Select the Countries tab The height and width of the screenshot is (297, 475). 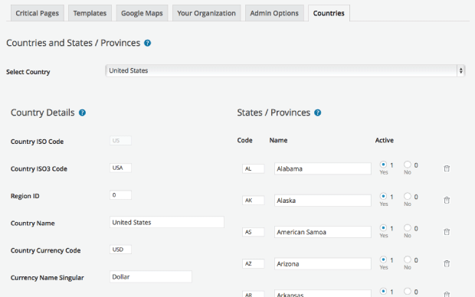tap(329, 13)
